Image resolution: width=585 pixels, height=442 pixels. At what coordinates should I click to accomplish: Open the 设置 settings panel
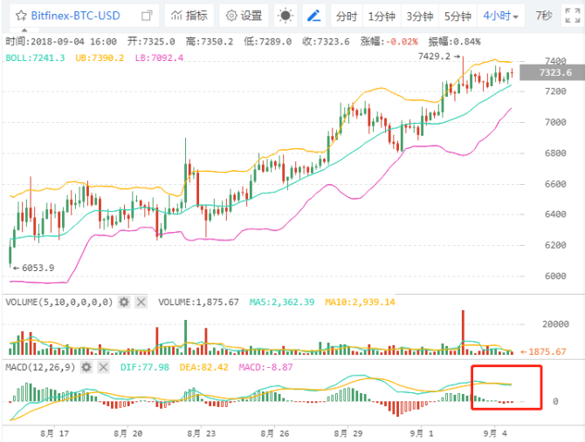click(244, 16)
